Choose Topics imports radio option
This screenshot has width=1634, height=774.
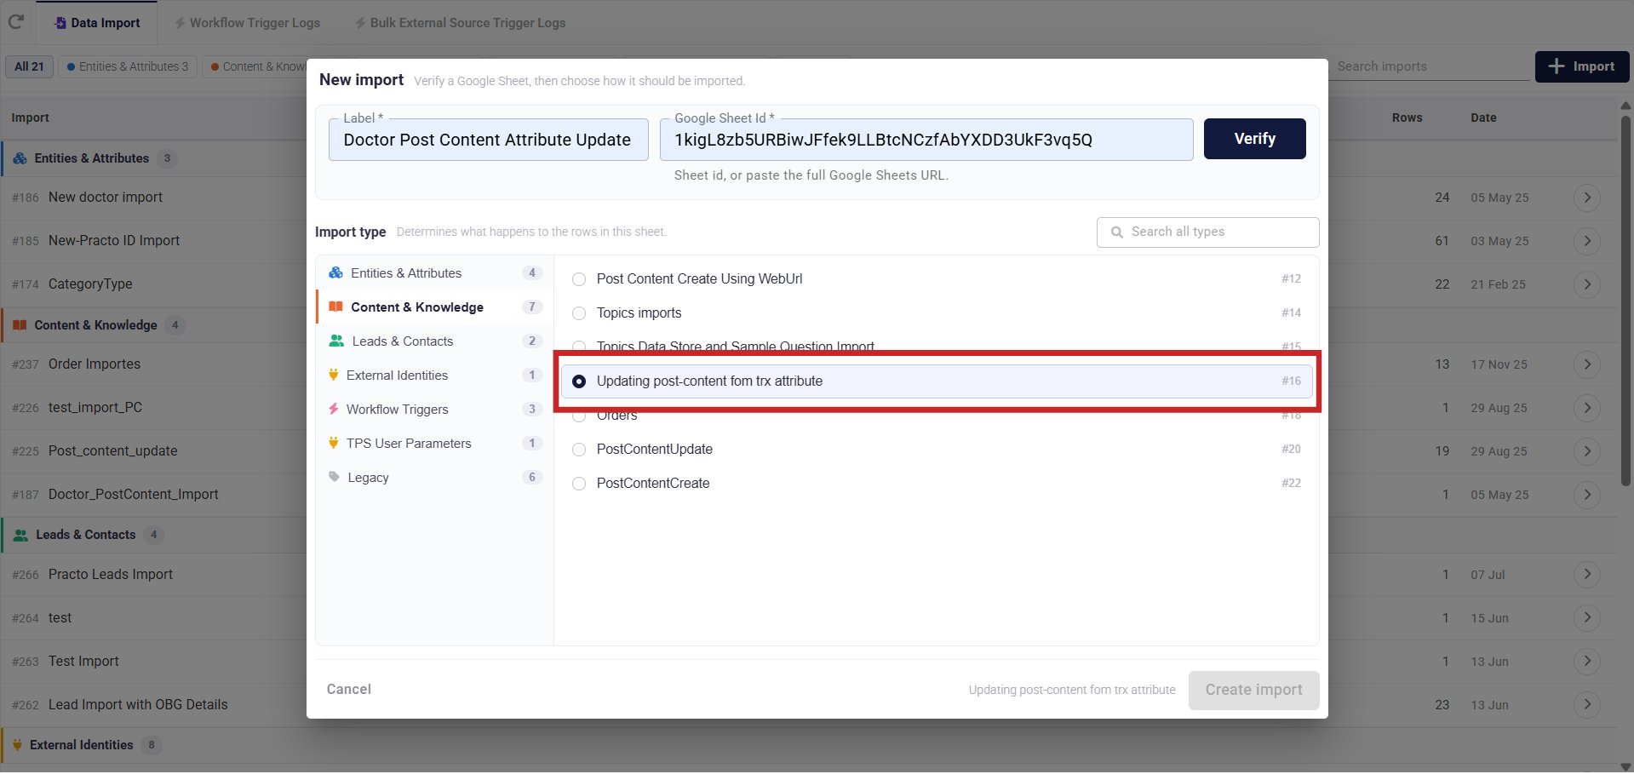tap(579, 313)
